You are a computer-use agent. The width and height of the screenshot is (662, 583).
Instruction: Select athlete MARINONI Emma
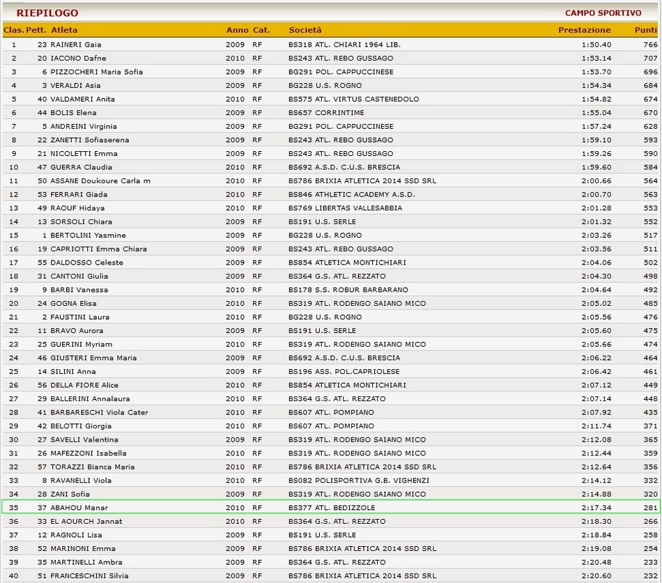point(83,549)
